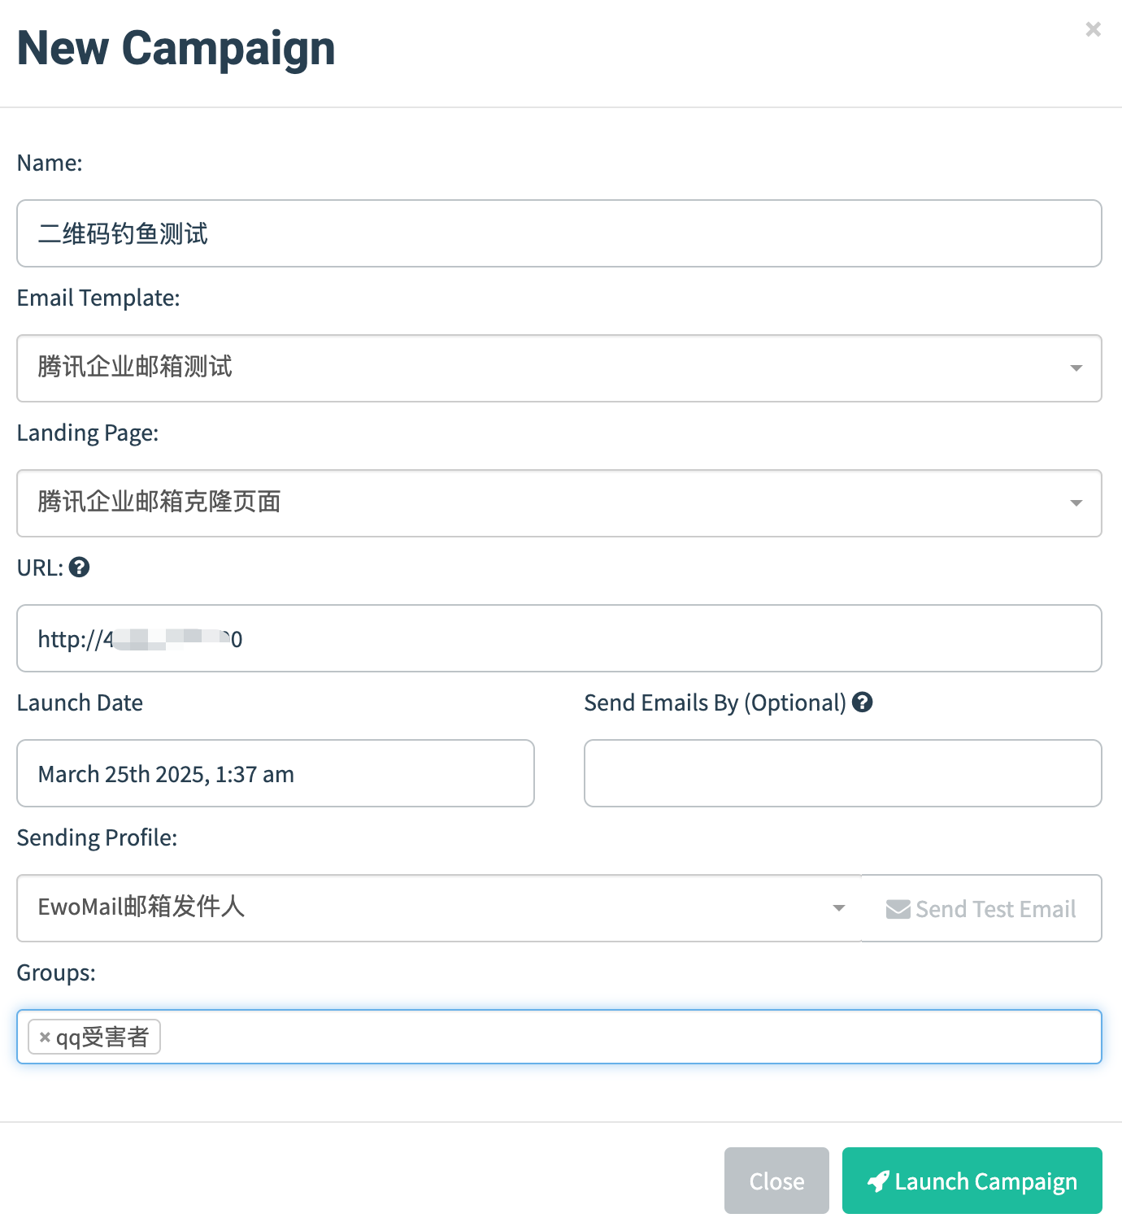Image resolution: width=1122 pixels, height=1231 pixels.
Task: Select the EwoMail邮箱发件人 sending profile field
Action: pos(423,908)
